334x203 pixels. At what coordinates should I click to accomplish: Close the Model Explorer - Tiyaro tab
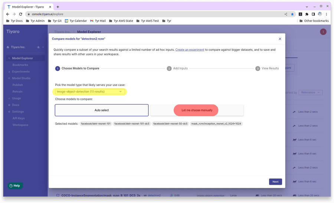pyautogui.click(x=50, y=7)
